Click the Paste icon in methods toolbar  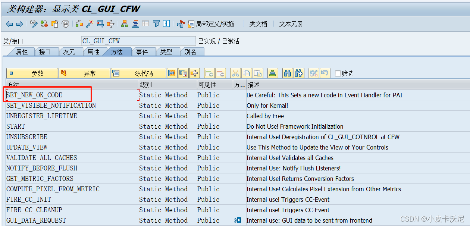tap(257, 73)
